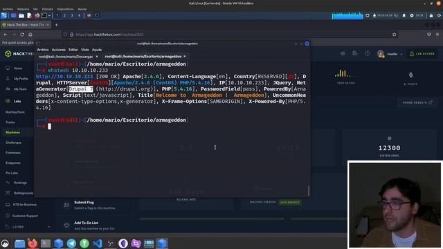Open the Entrada menu of VirtualBox
443x249 pixels.
pyautogui.click(x=48, y=9)
